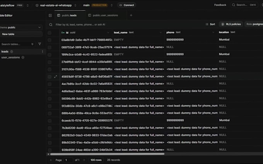Image resolution: width=263 pixels, height=164 pixels.
Task: Open the Role postgres selector
Action: (x=254, y=24)
